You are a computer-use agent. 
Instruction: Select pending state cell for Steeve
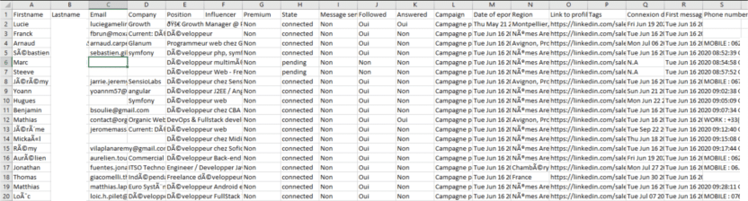[x=300, y=72]
